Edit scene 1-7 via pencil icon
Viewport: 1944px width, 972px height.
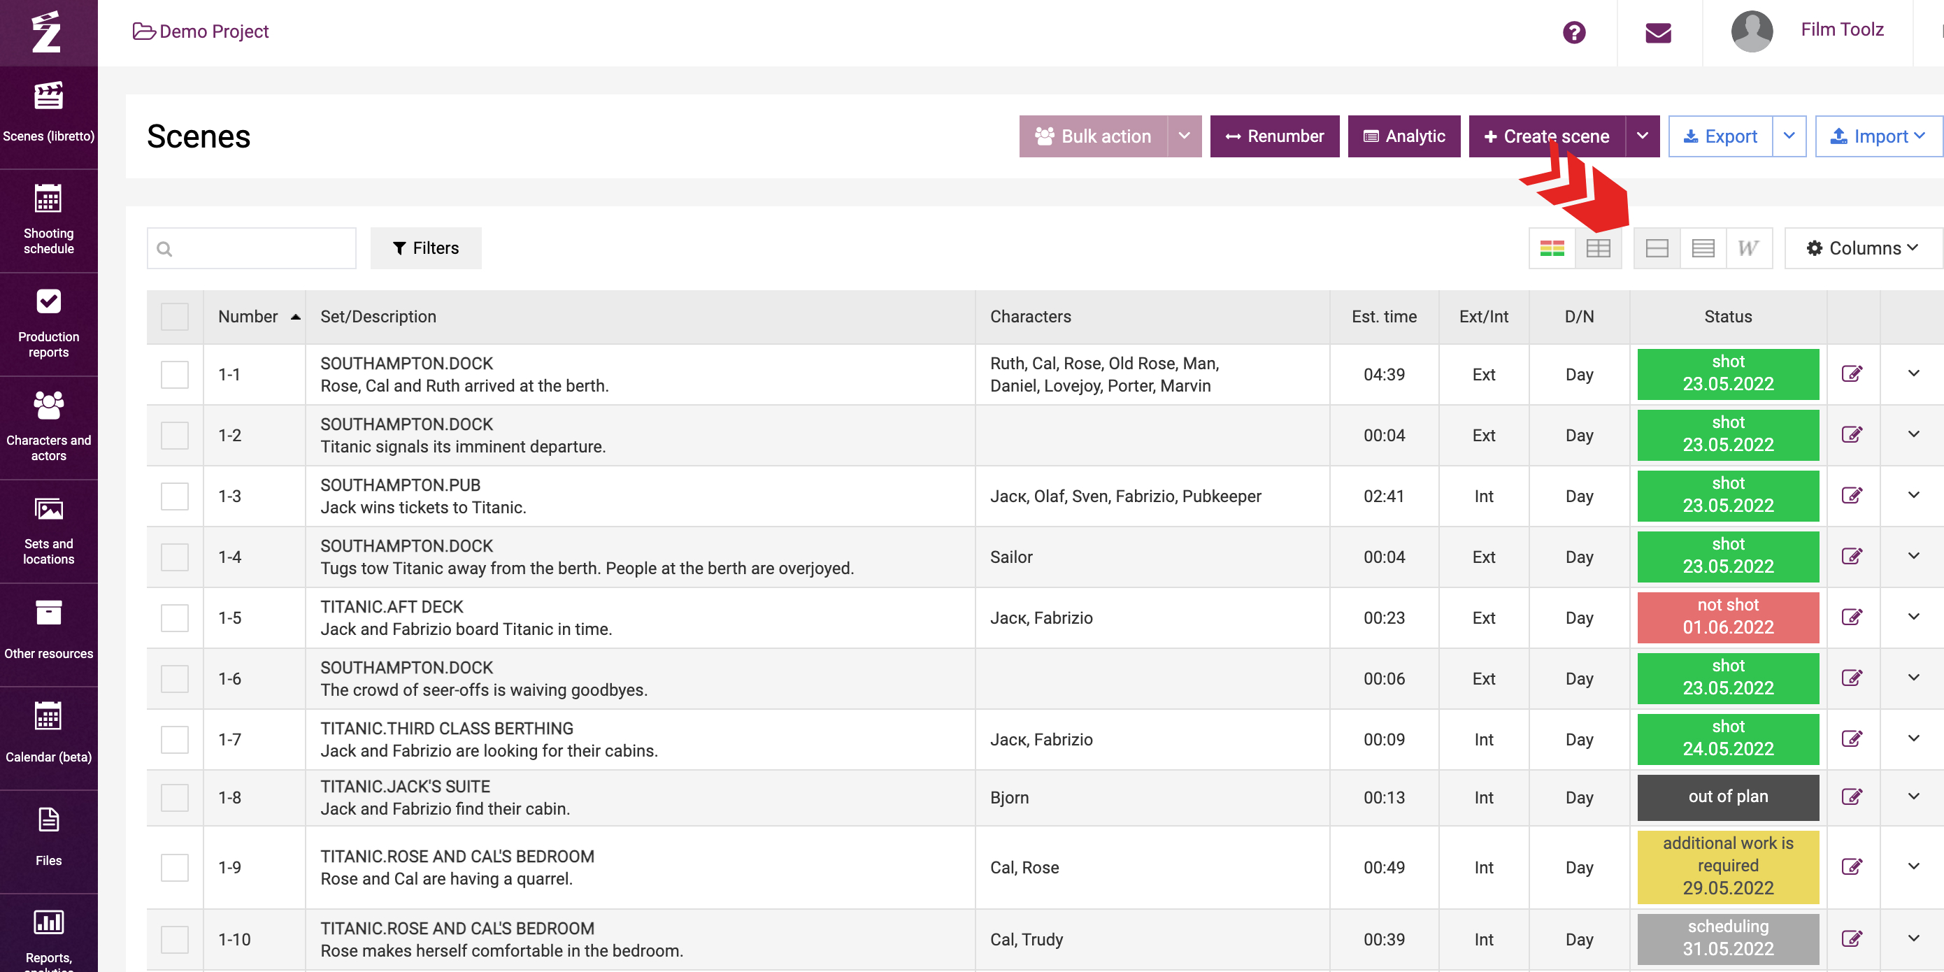1852,739
